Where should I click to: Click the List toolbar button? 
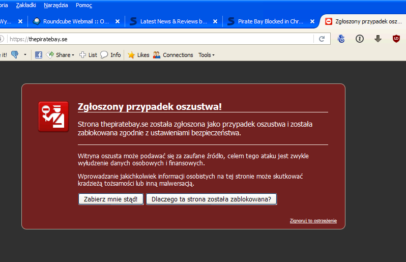89,55
